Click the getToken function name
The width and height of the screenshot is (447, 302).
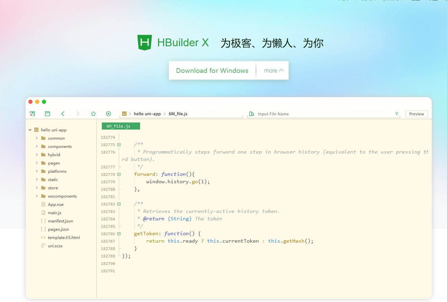(146, 234)
